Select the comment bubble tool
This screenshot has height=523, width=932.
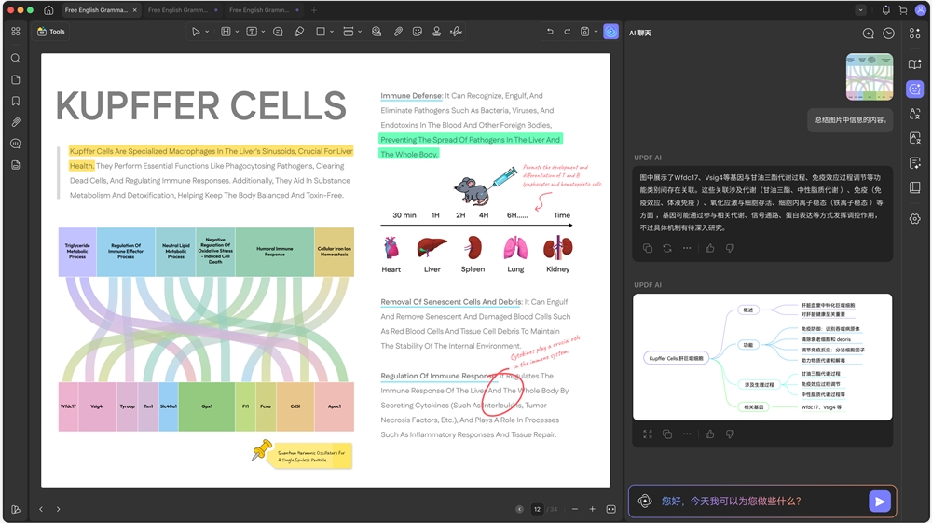pyautogui.click(x=278, y=32)
